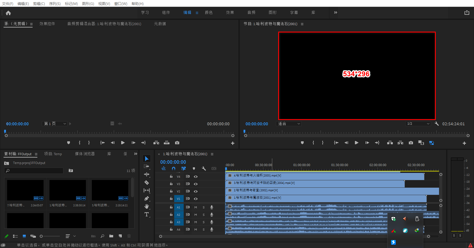
Task: Create new bin in project panel
Action: (111, 236)
